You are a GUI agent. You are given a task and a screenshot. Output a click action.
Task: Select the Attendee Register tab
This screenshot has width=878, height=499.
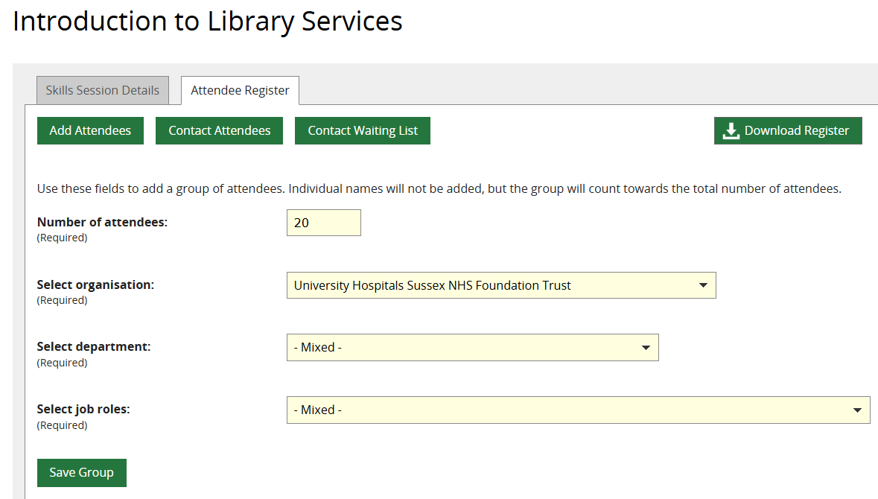240,90
